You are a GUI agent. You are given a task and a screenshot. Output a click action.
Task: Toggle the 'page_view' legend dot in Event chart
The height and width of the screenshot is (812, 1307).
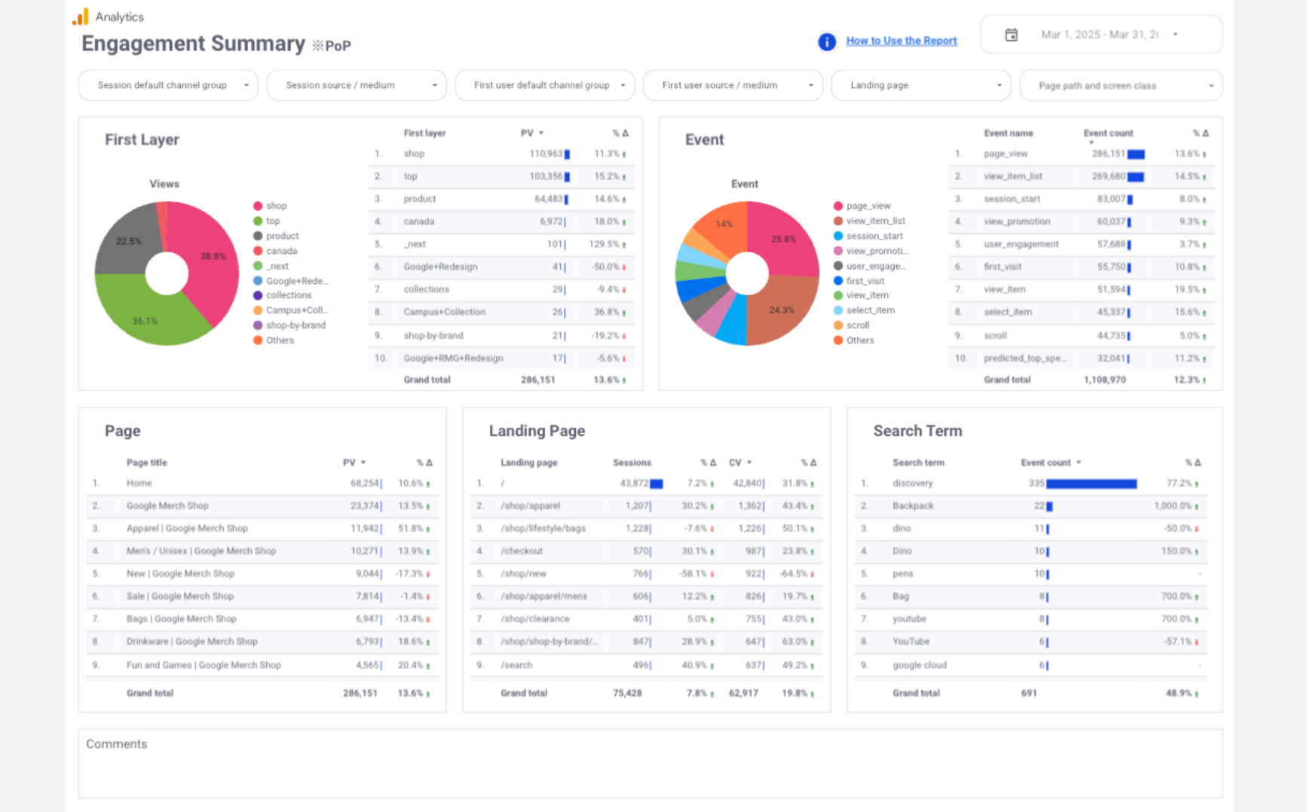pyautogui.click(x=837, y=206)
